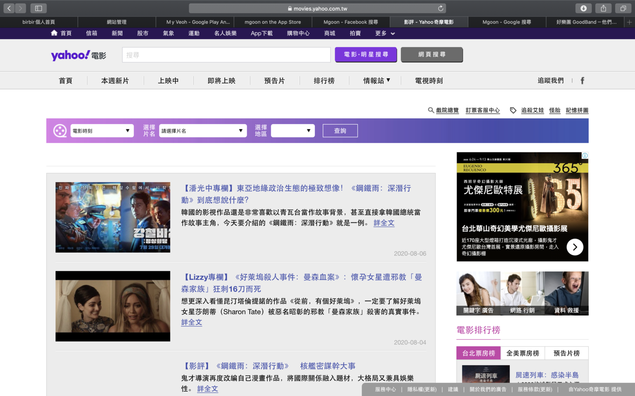
Task: Switch to Mgoon - Google 搜尋 tab
Action: coord(507,22)
